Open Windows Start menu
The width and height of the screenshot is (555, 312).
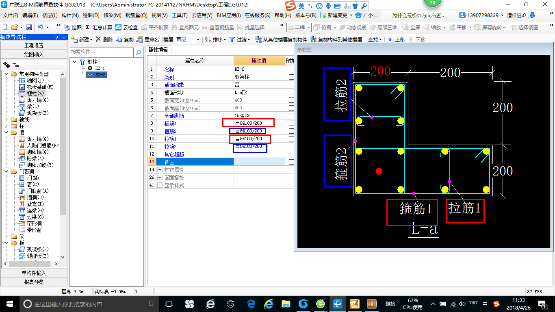click(9, 304)
